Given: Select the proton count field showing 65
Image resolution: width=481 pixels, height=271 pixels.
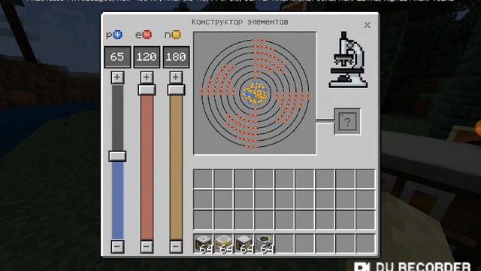Looking at the screenshot, I should (117, 57).
